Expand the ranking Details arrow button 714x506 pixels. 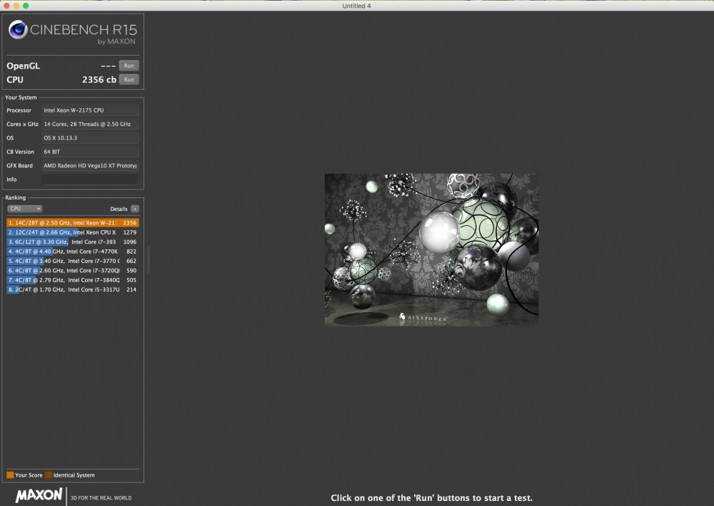pos(135,209)
